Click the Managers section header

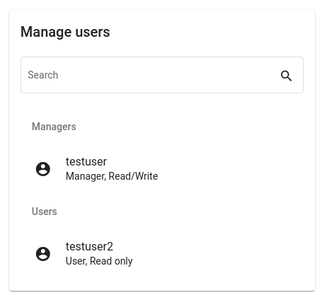[54, 127]
